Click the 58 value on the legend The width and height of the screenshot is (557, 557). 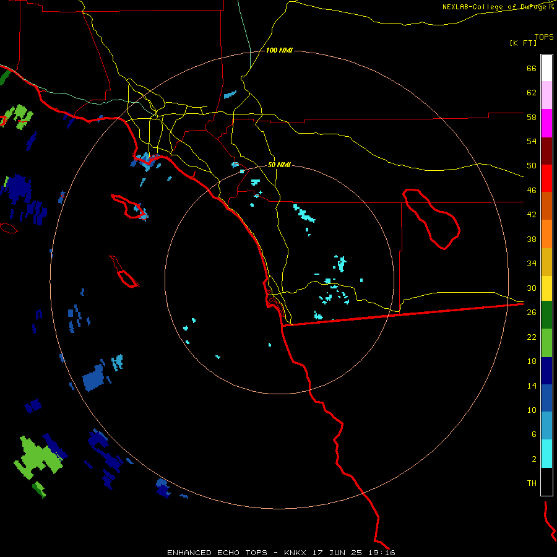pos(532,117)
